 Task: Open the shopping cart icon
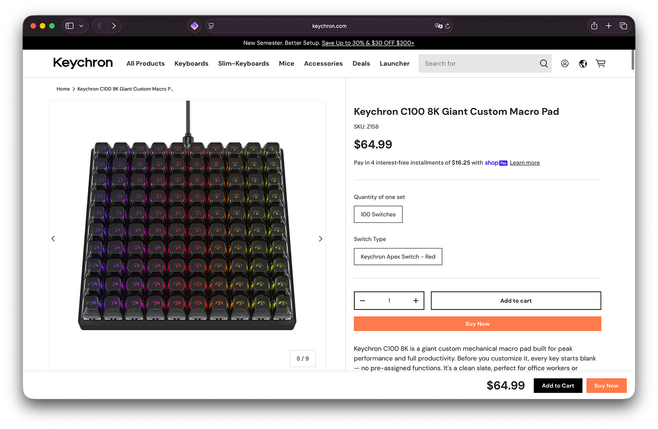tap(601, 64)
